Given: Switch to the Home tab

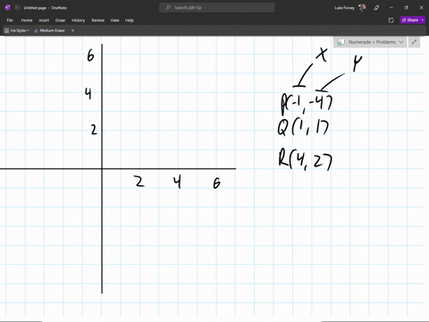Looking at the screenshot, I should 27,21.
